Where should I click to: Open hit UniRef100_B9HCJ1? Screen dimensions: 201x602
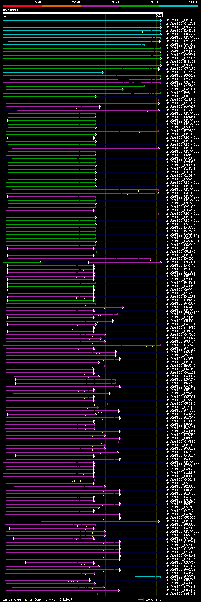point(180,31)
